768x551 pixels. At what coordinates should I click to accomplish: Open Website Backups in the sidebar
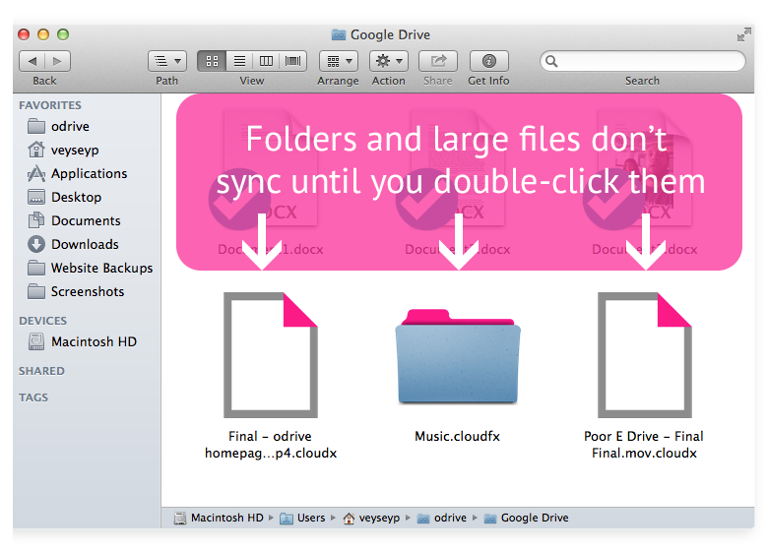tap(88, 268)
